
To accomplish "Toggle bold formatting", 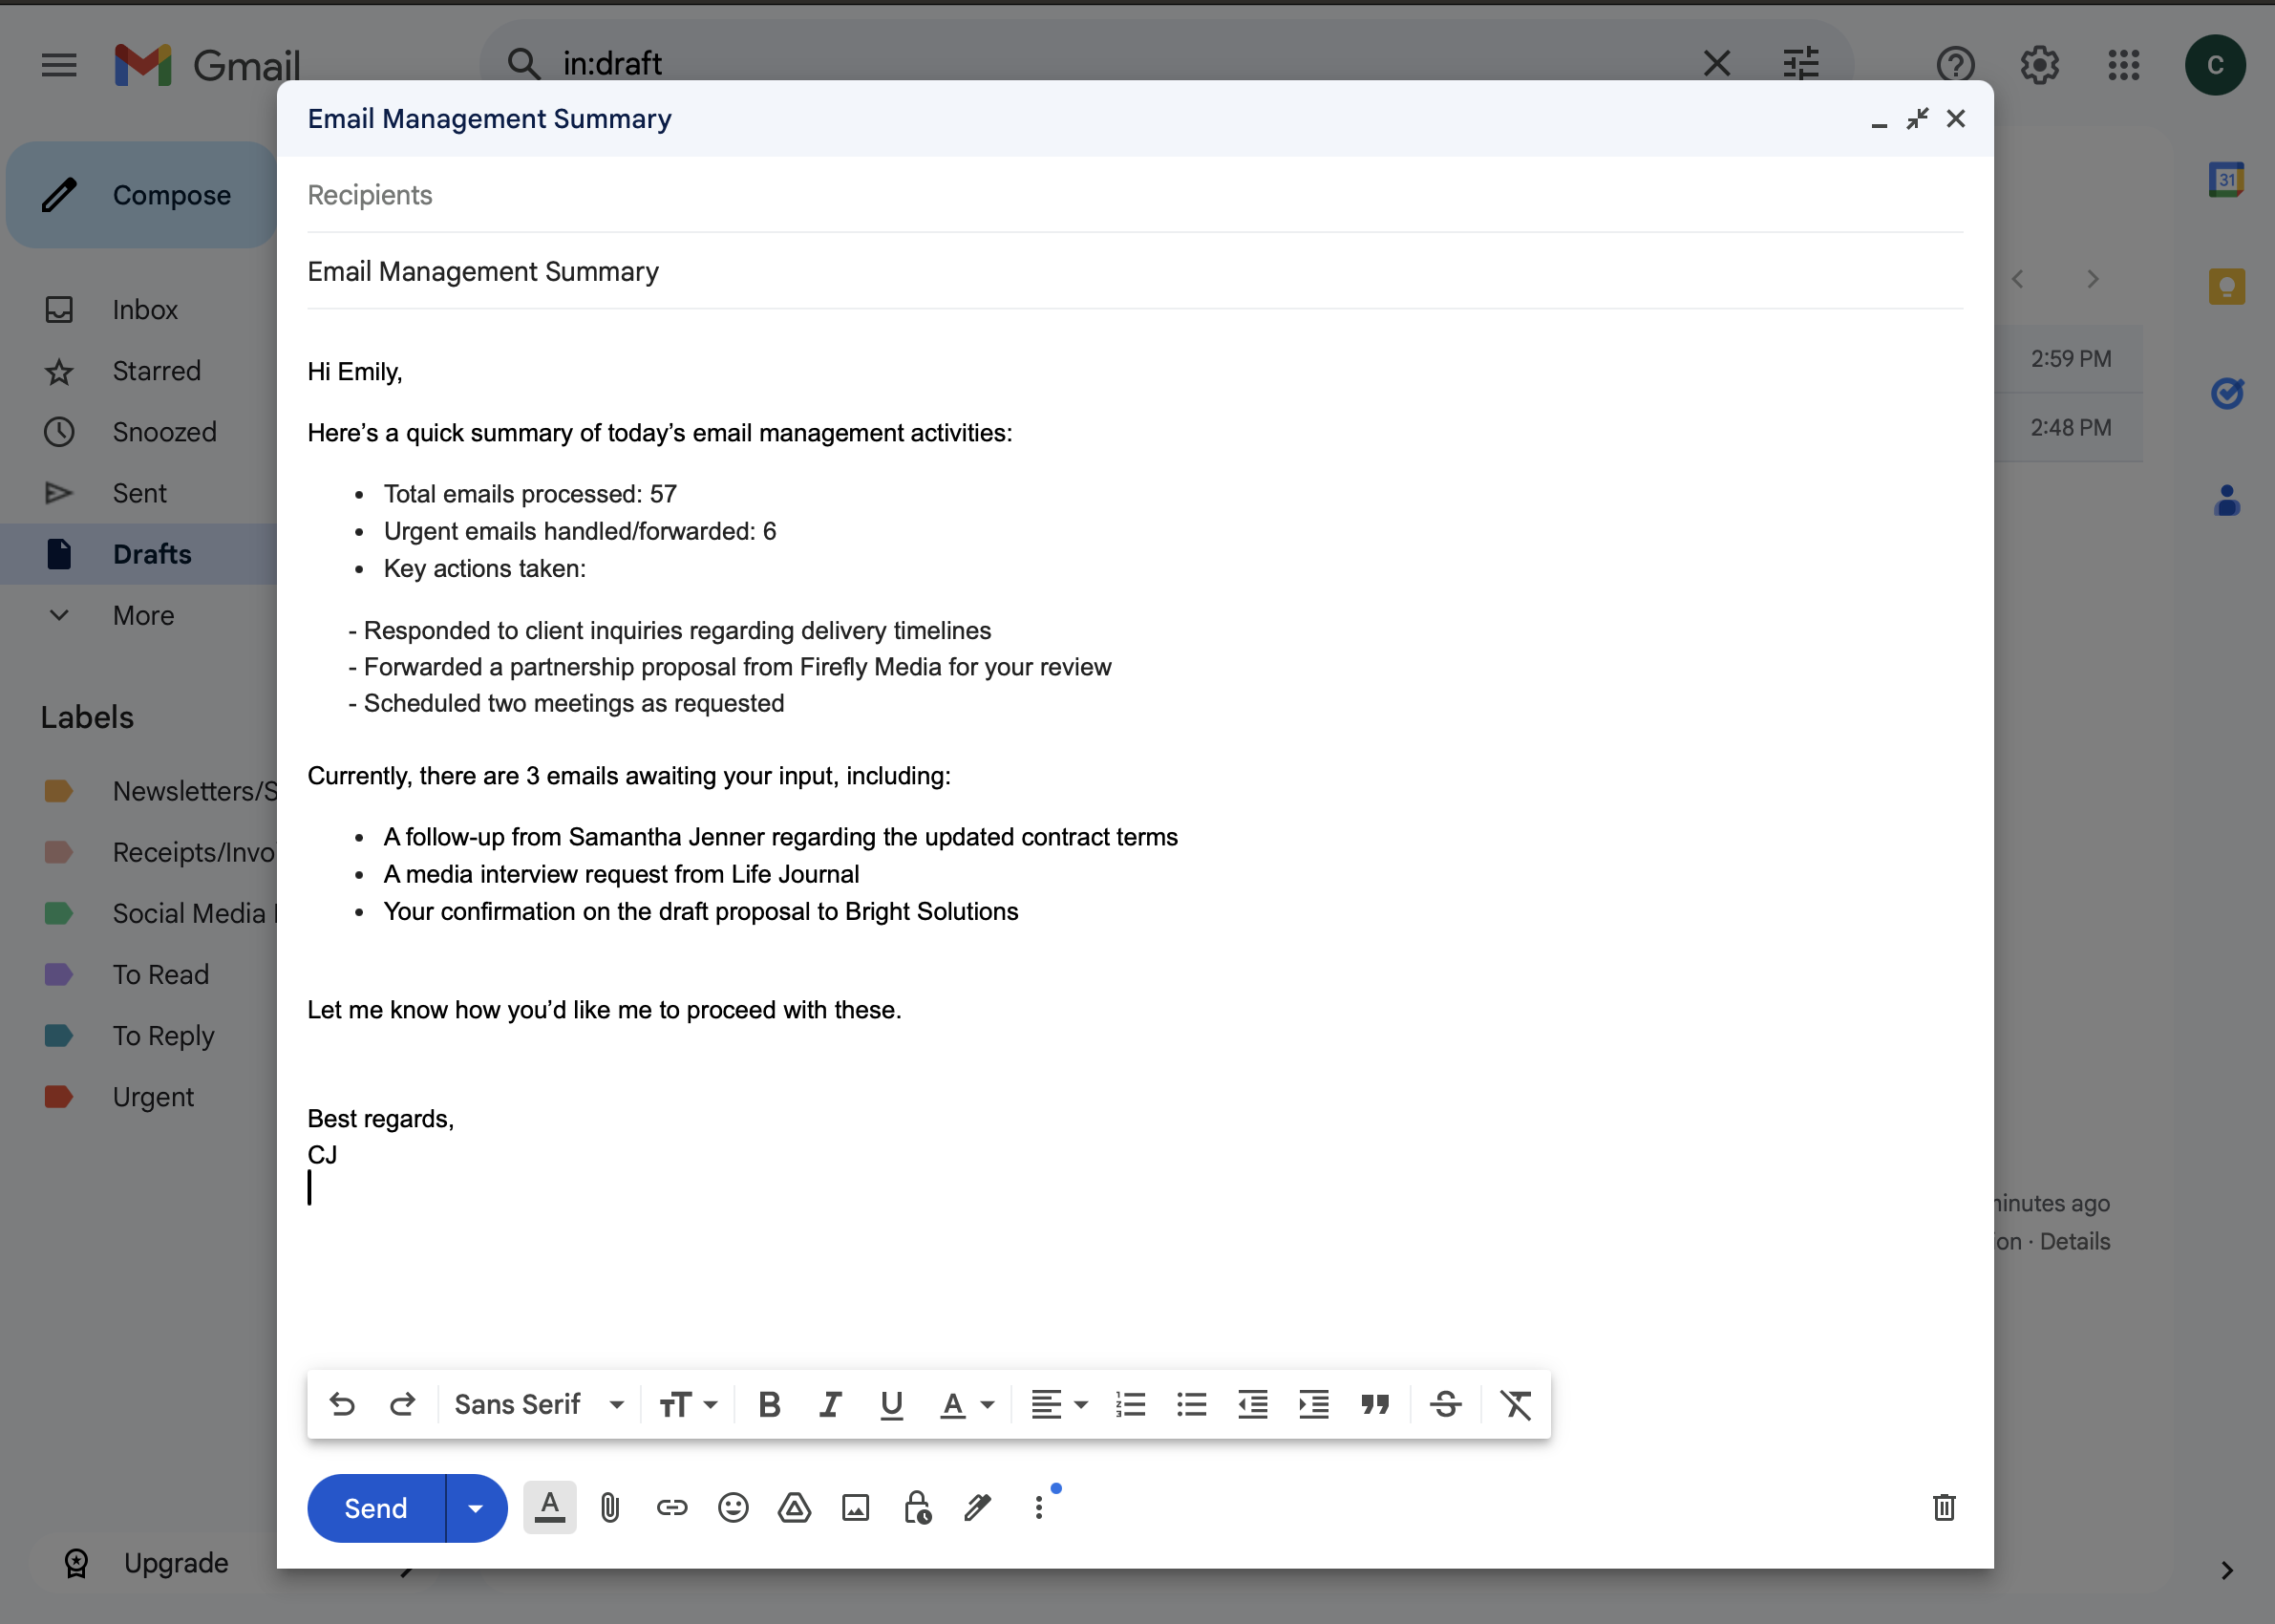I will click(x=769, y=1405).
